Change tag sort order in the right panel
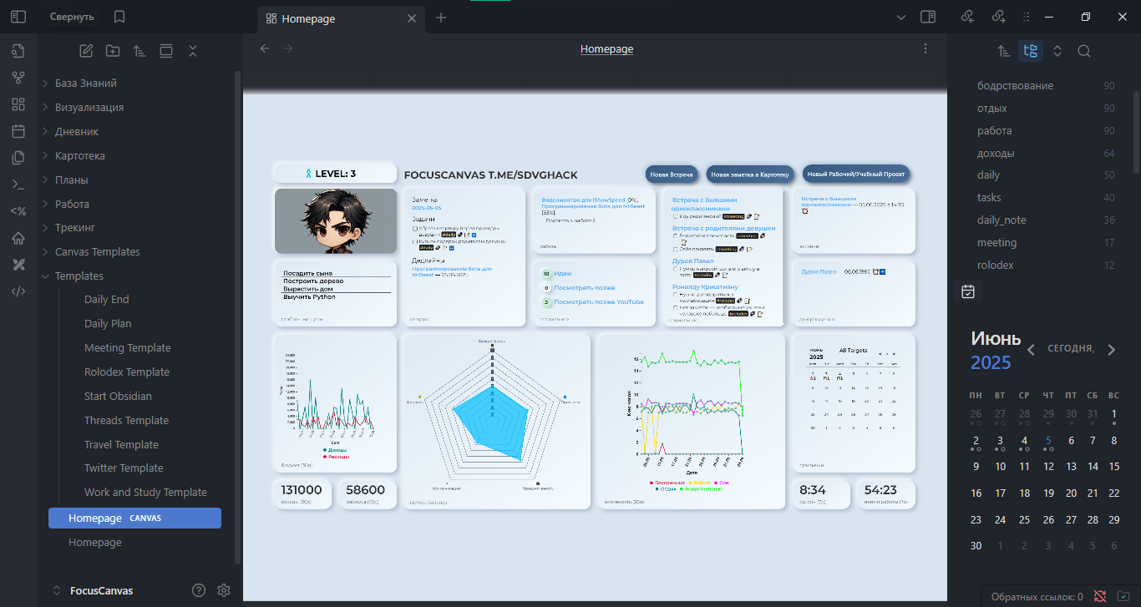 pos(1003,51)
